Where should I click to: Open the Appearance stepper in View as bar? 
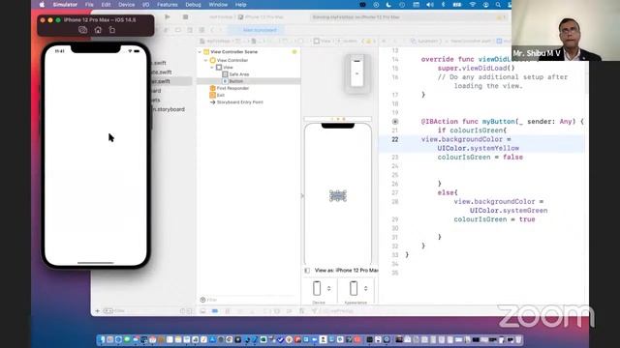[366, 288]
